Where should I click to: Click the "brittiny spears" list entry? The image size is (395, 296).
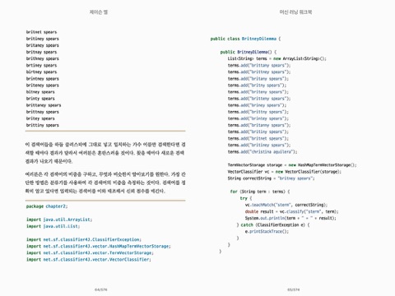[43, 125]
